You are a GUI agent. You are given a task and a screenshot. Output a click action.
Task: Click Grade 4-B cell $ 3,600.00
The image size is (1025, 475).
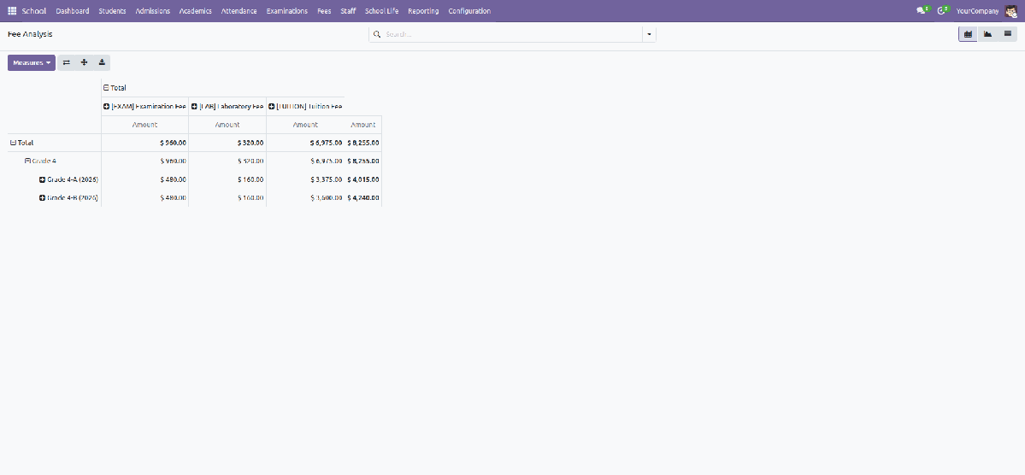coord(305,197)
